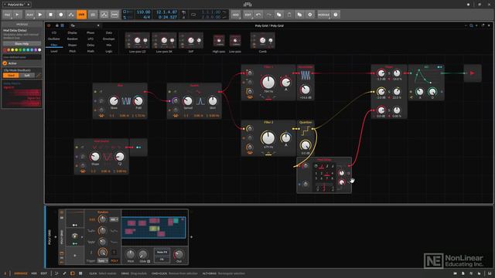Select the Oscillator module category

(x=54, y=39)
